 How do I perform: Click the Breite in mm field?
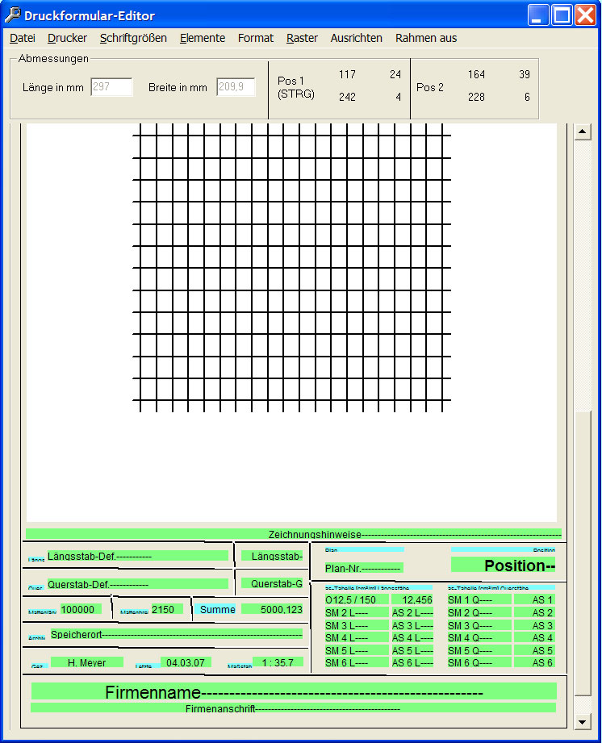click(236, 86)
